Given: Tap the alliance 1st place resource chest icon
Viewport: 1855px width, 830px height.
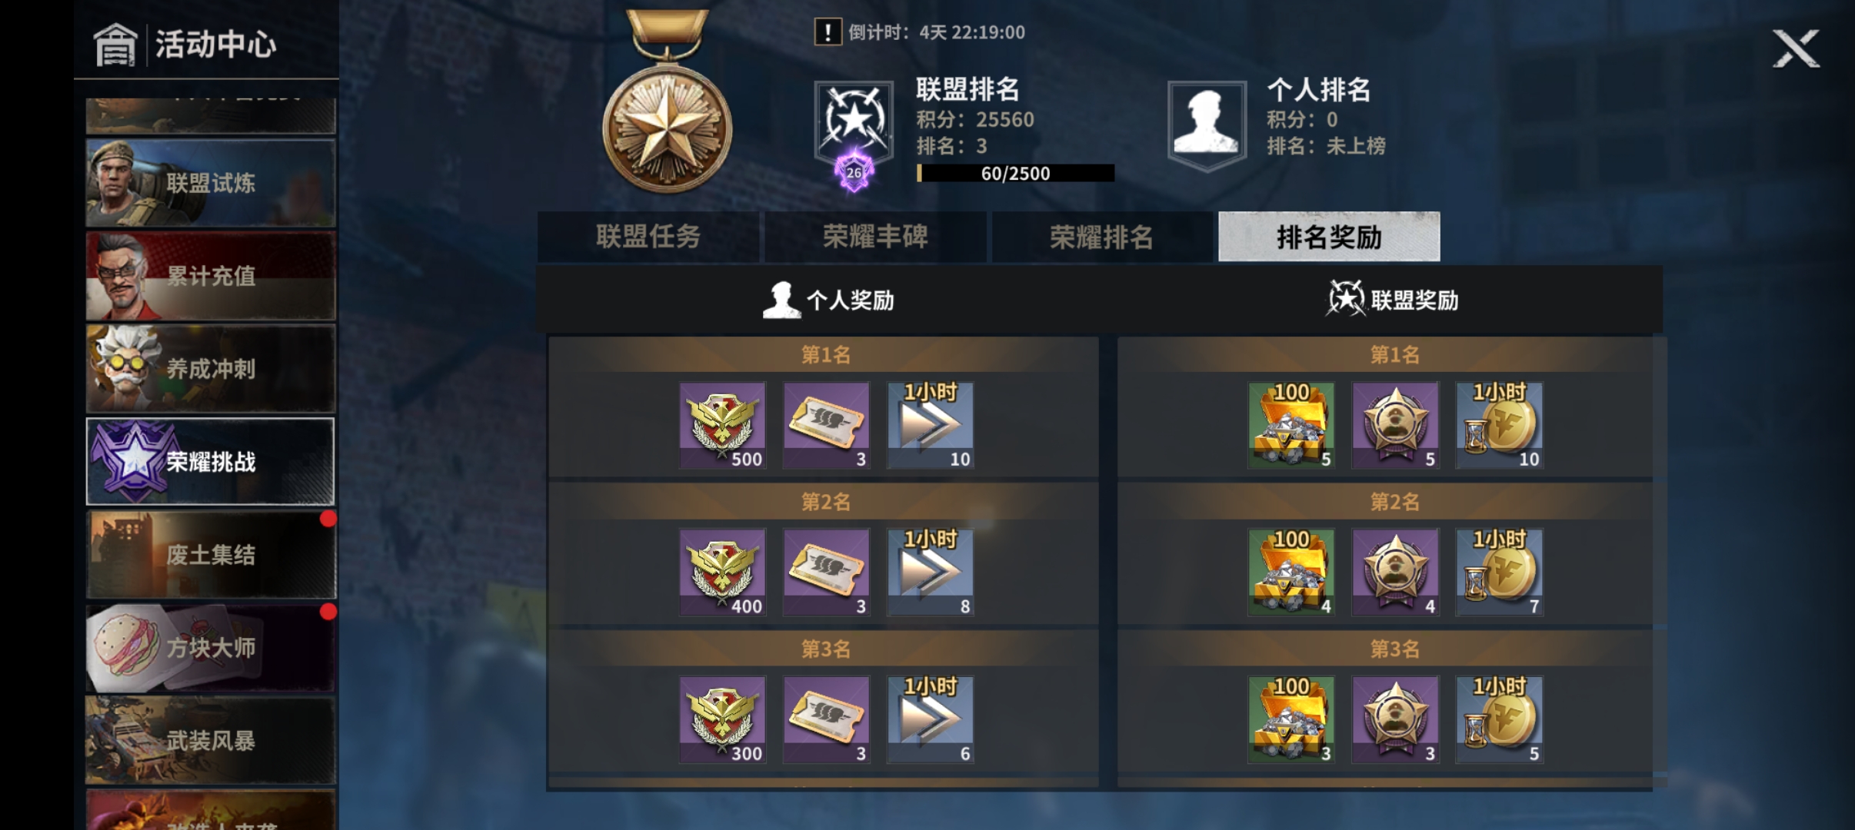Looking at the screenshot, I should coord(1291,425).
